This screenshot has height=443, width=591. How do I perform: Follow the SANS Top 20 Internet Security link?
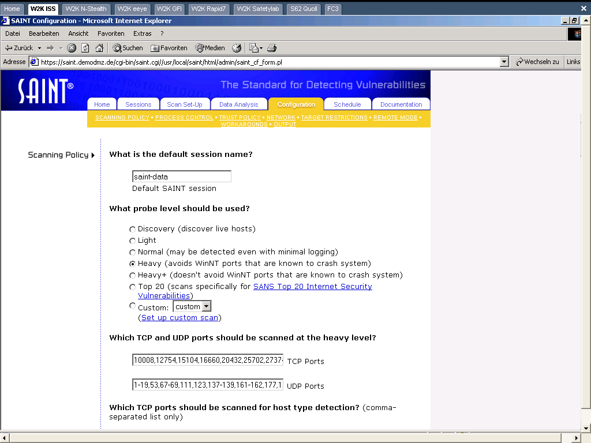coord(312,286)
